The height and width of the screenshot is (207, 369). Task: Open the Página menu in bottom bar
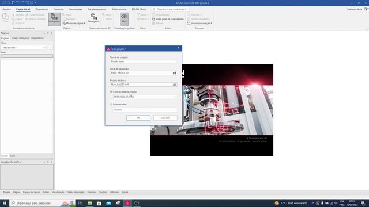(17, 192)
